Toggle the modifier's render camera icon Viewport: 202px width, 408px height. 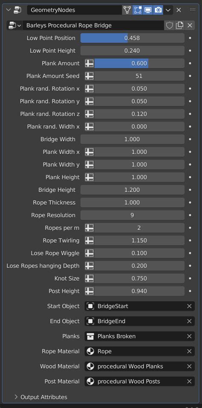coord(158,10)
